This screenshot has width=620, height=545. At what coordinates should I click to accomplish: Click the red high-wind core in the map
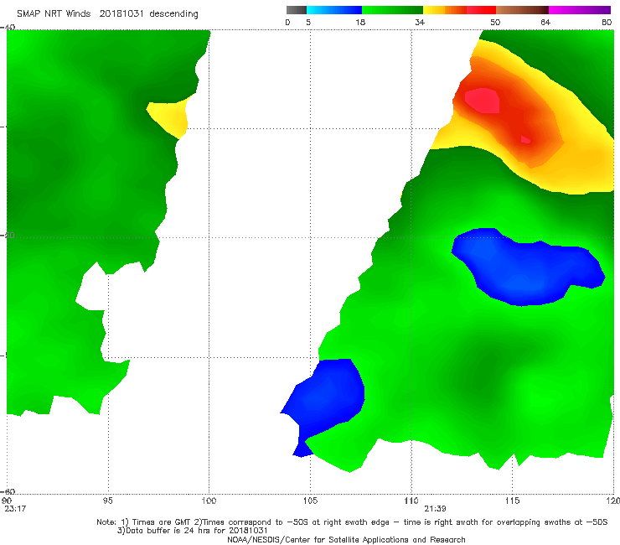pos(482,101)
